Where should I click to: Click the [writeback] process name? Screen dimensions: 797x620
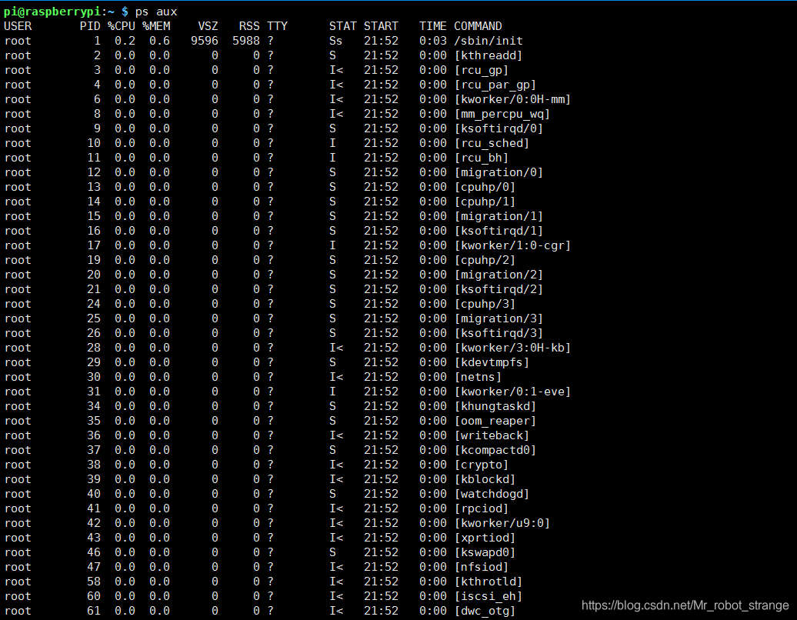pos(492,435)
